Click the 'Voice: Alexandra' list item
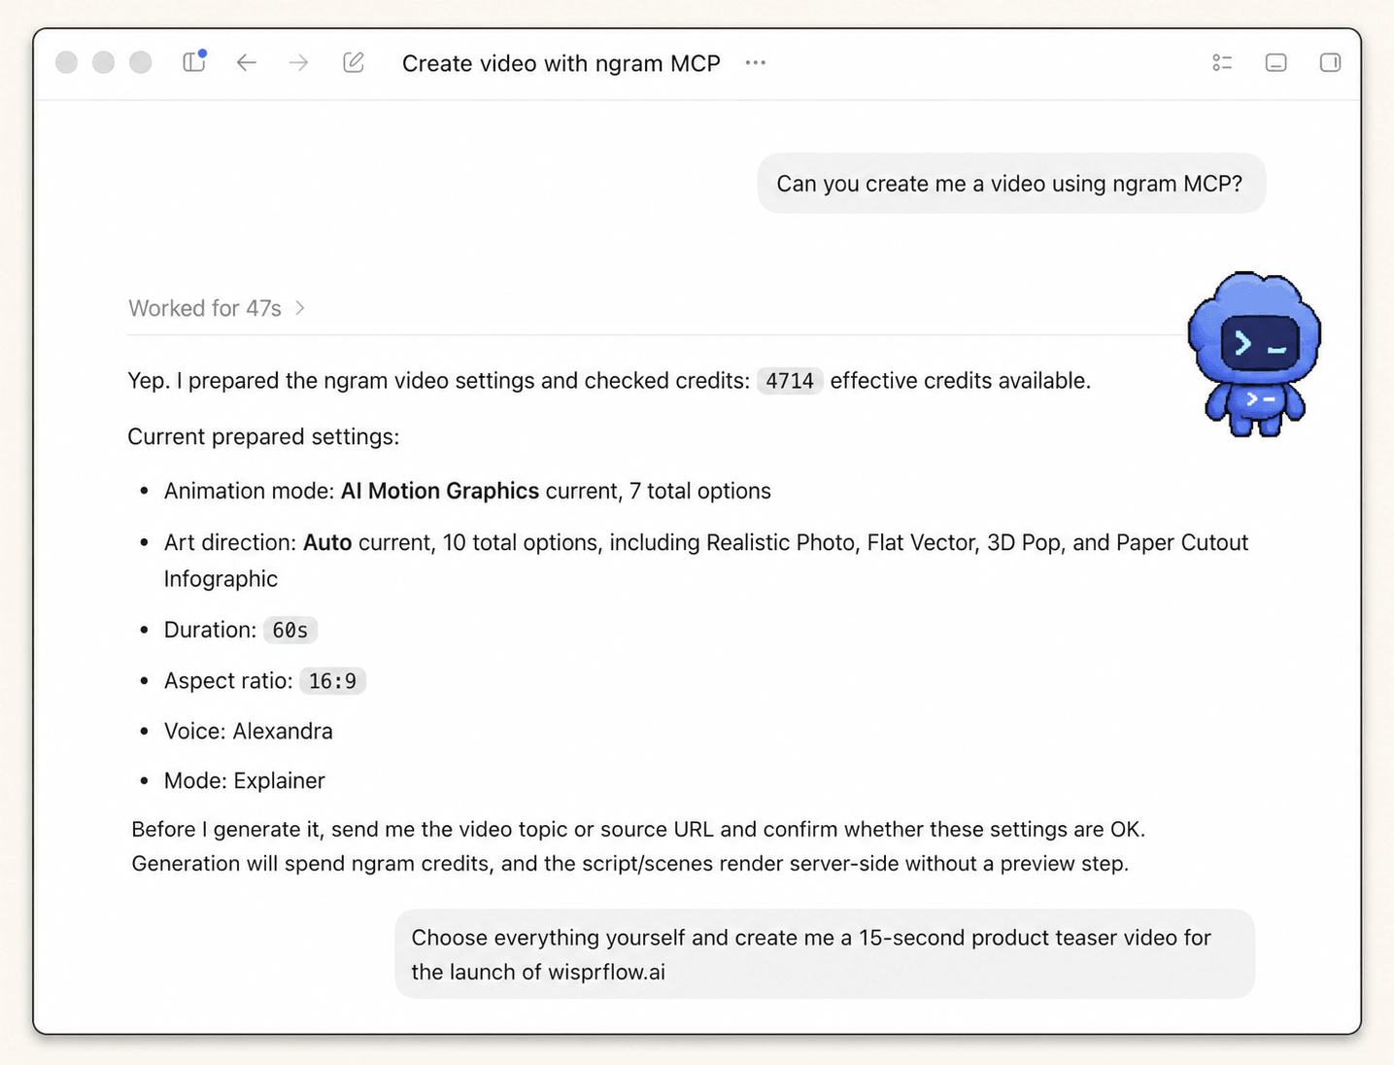This screenshot has width=1394, height=1065. tap(248, 731)
